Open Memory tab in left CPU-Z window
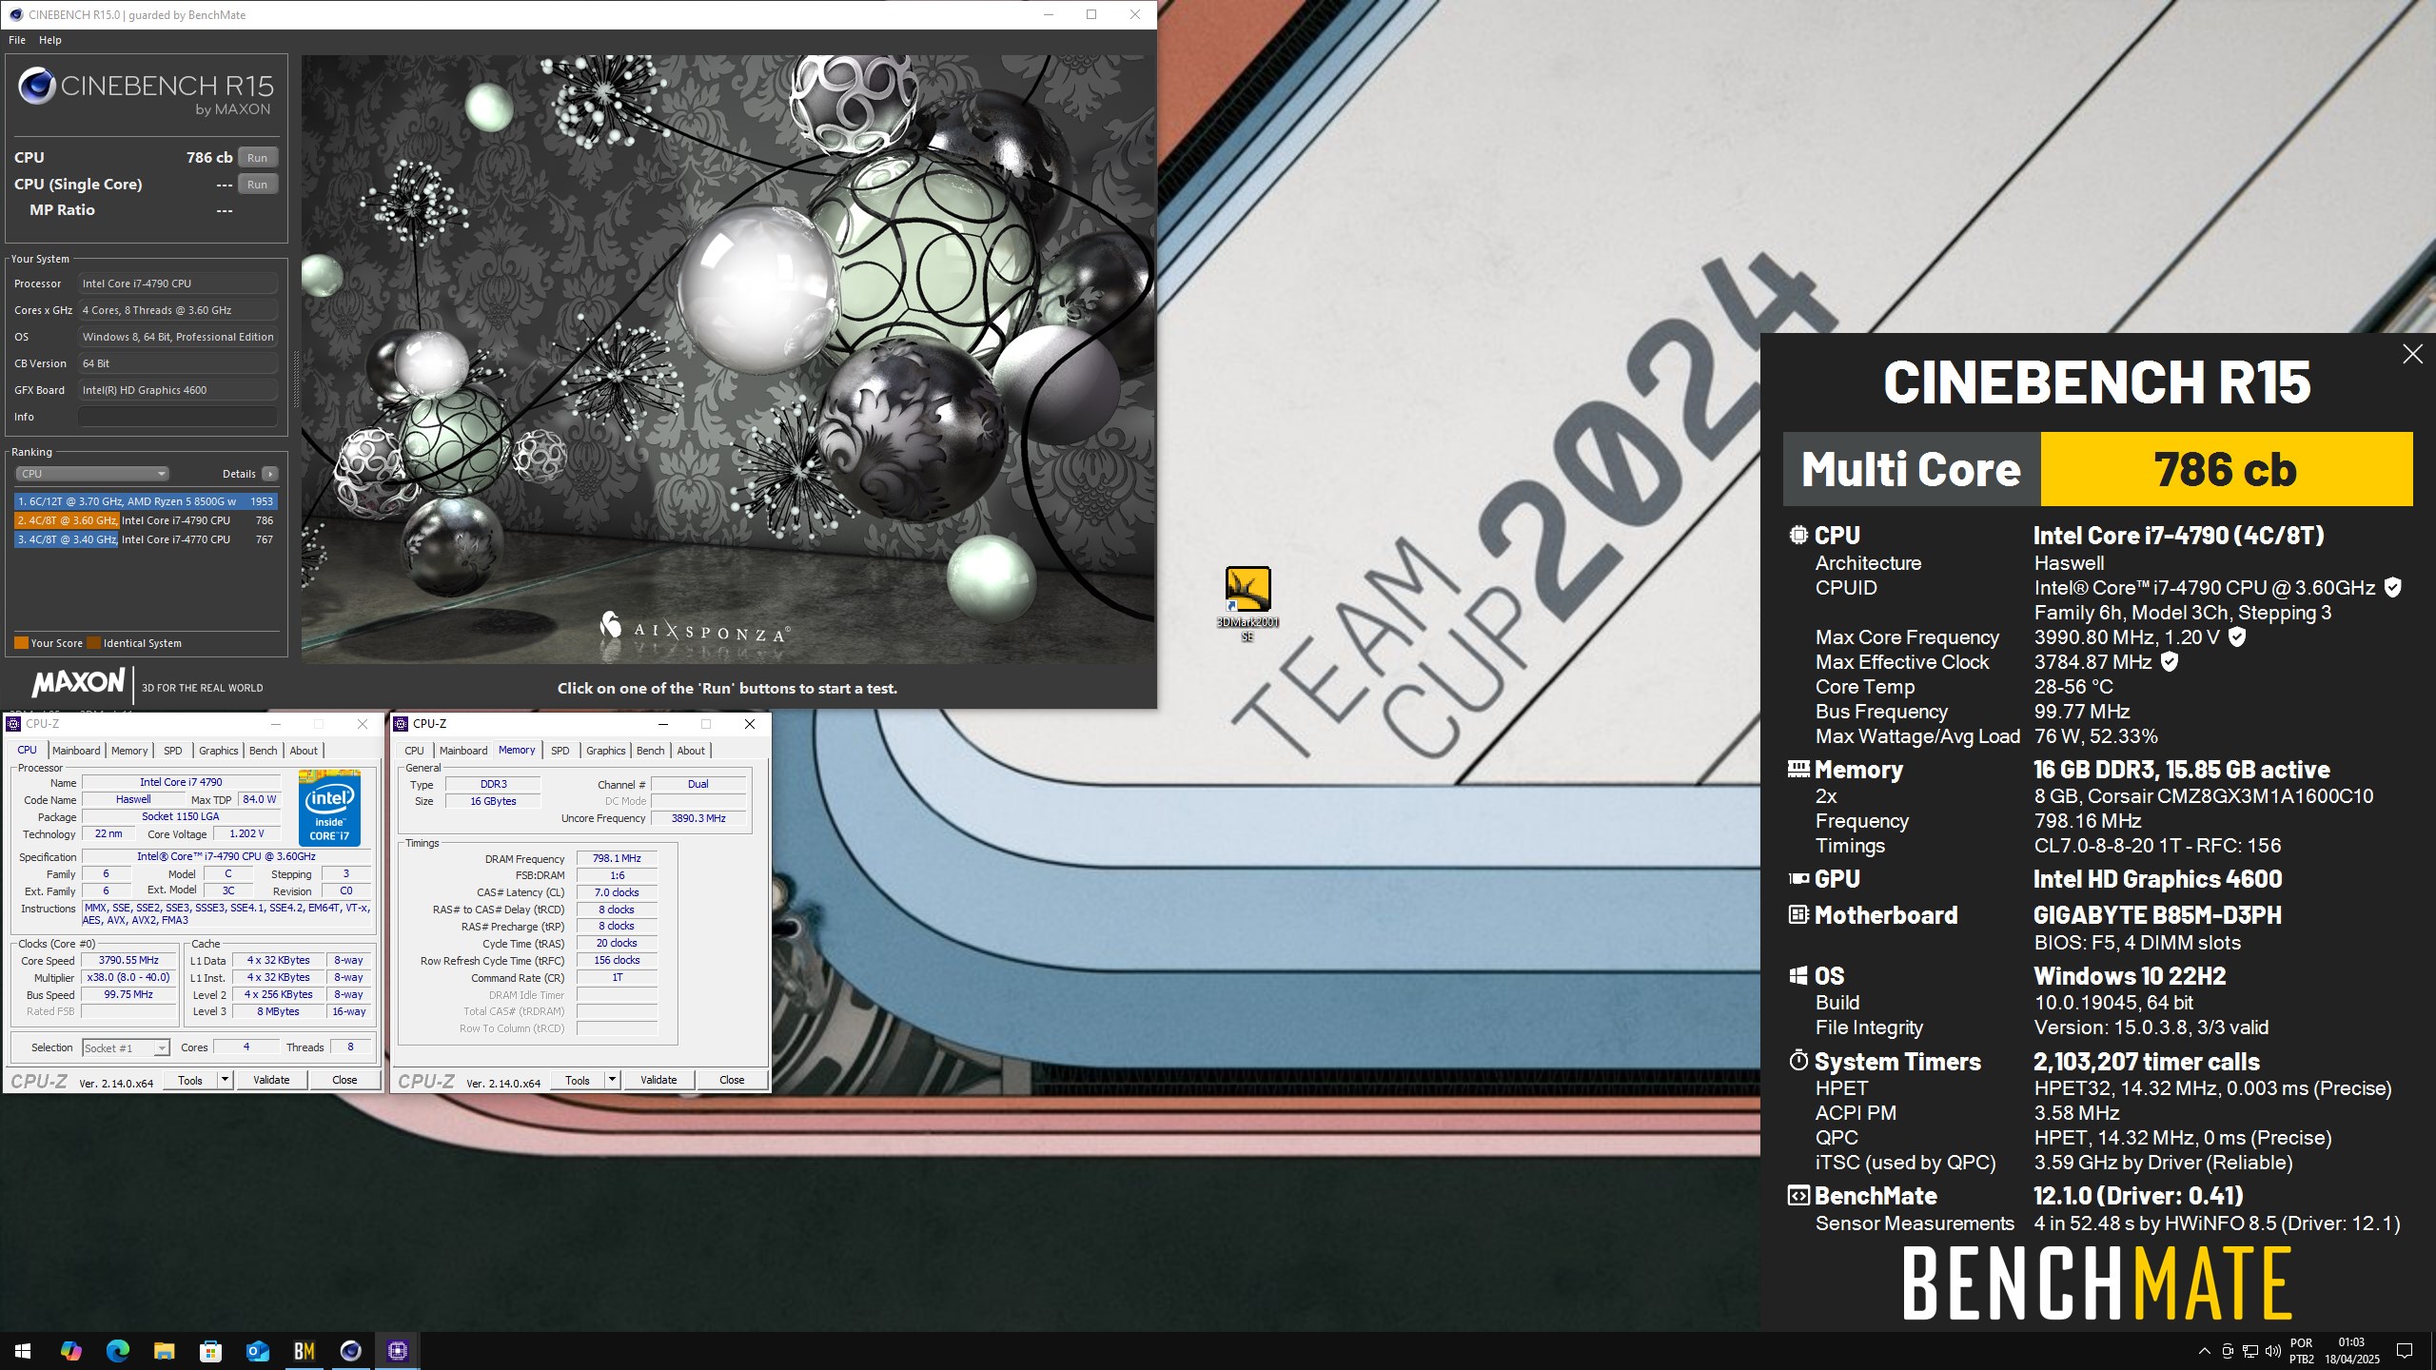 [x=129, y=751]
